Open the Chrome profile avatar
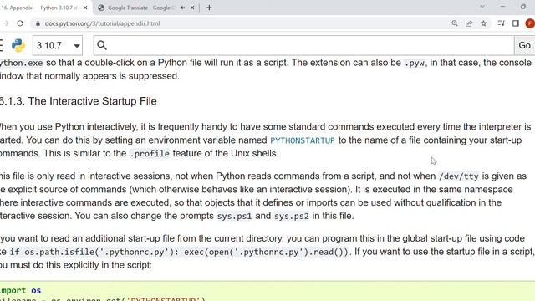535x301 pixels. click(530, 23)
